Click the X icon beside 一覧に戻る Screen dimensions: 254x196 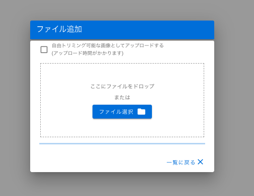[x=200, y=162]
